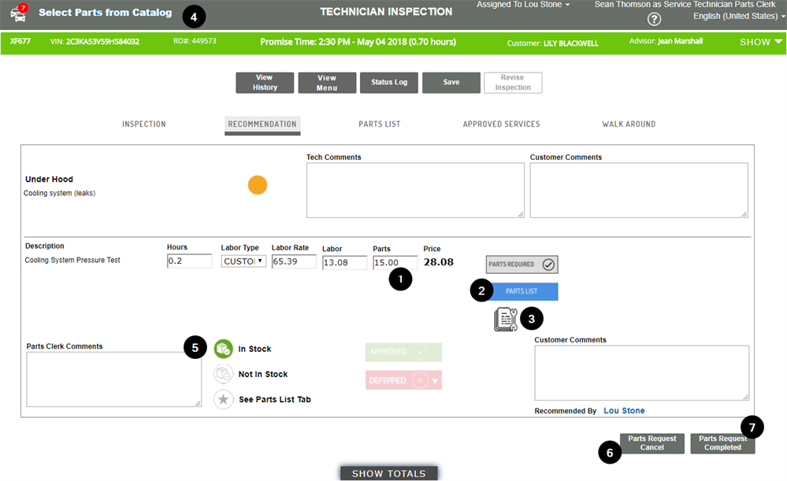This screenshot has width=787, height=481.
Task: Click into the Parts Clerk Comments box
Action: coord(113,379)
